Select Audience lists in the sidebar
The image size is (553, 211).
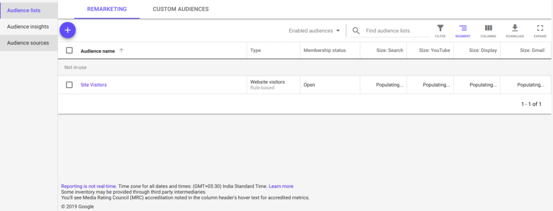tap(29, 11)
